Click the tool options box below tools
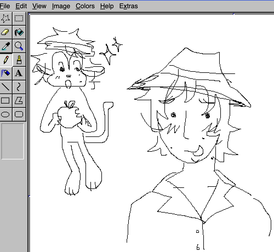The height and width of the screenshot is (252, 274). (13, 141)
